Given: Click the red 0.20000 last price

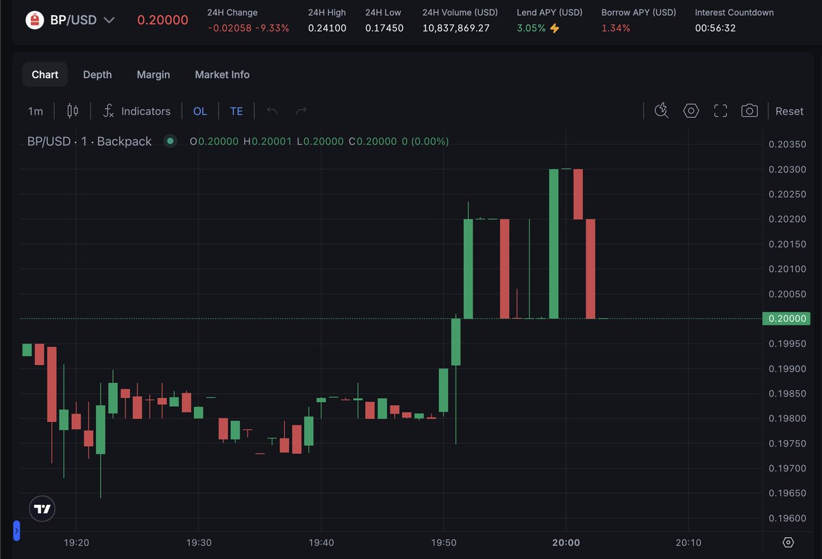Looking at the screenshot, I should point(163,20).
